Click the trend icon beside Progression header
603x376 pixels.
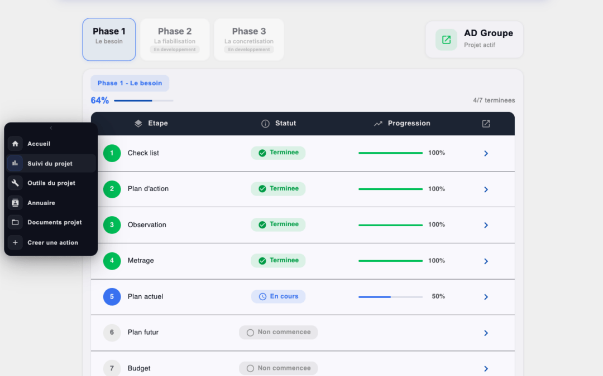click(378, 124)
